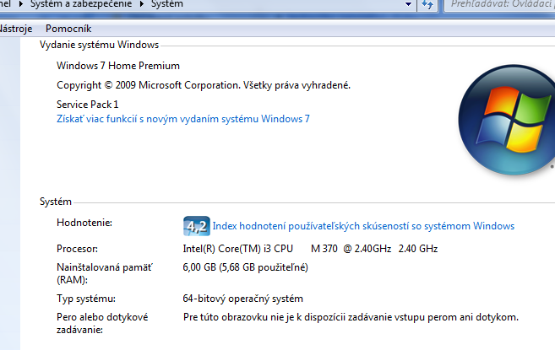Image resolution: width=555 pixels, height=350 pixels.
Task: Click the pen and touch input availability text
Action: [x=351, y=317]
